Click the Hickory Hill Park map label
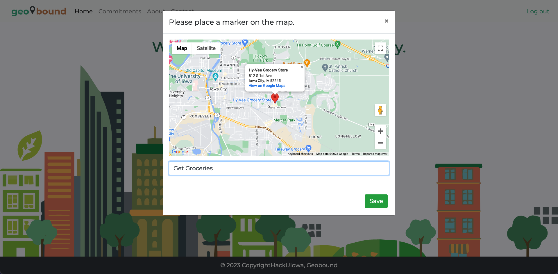 260,58
